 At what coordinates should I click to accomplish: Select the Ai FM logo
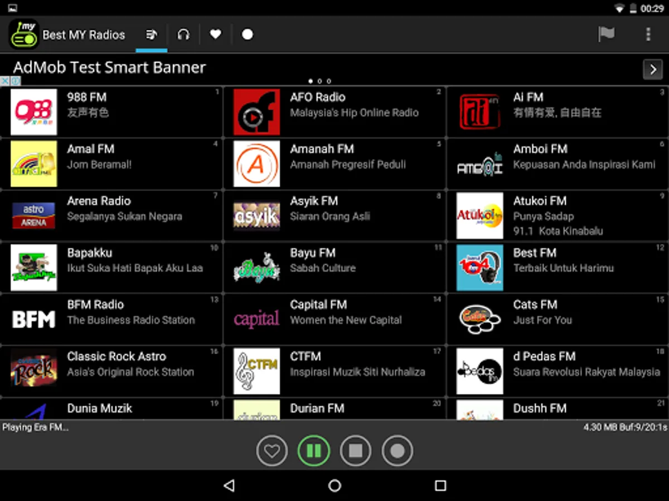pos(479,112)
